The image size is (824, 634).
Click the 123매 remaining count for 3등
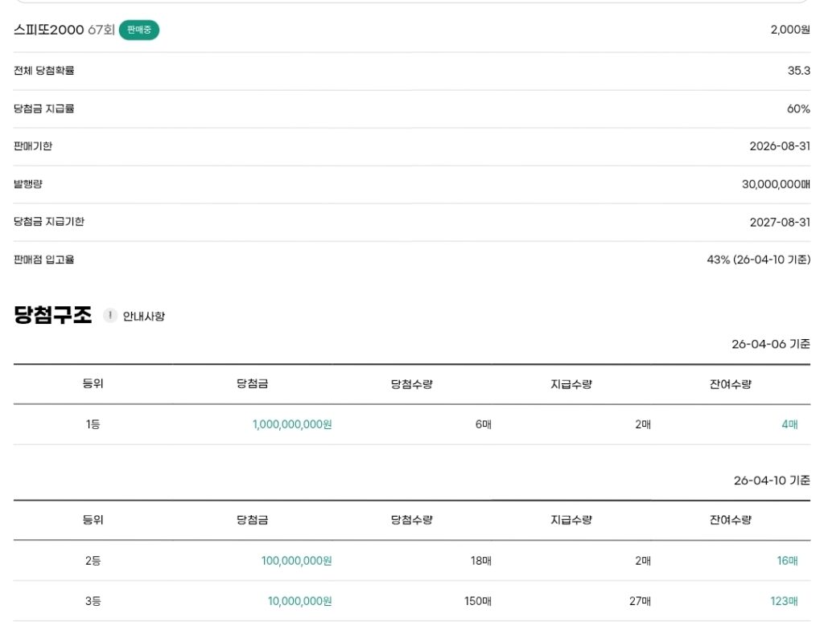[783, 601]
